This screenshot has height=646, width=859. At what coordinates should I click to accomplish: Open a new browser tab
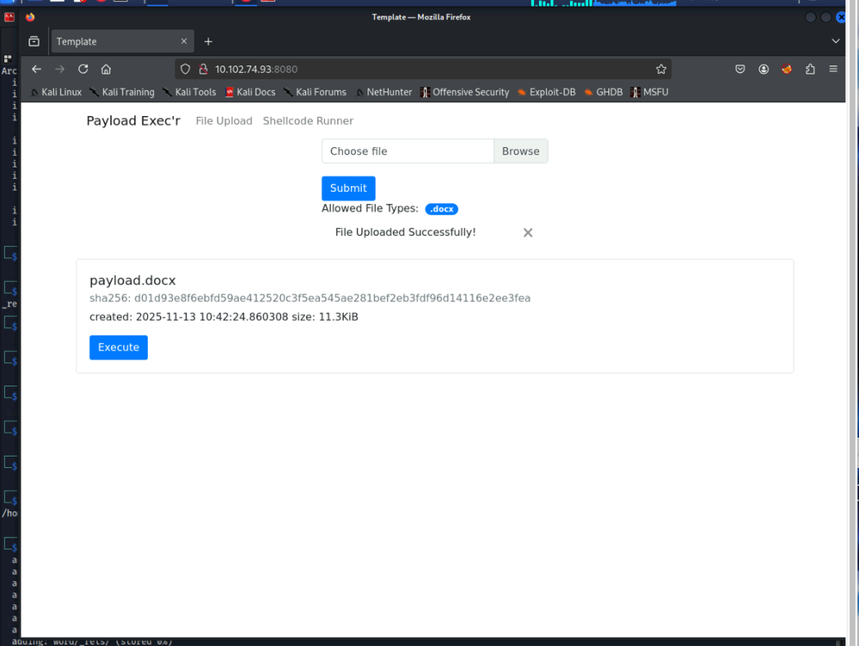(x=208, y=41)
